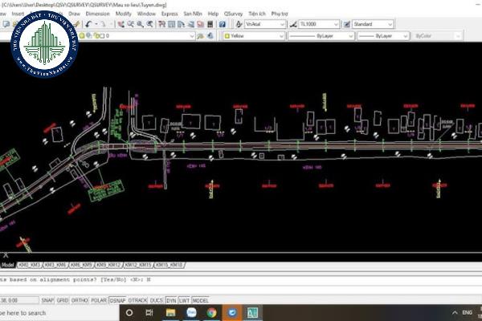
Task: Open Task View on the taskbar
Action: pos(150,312)
